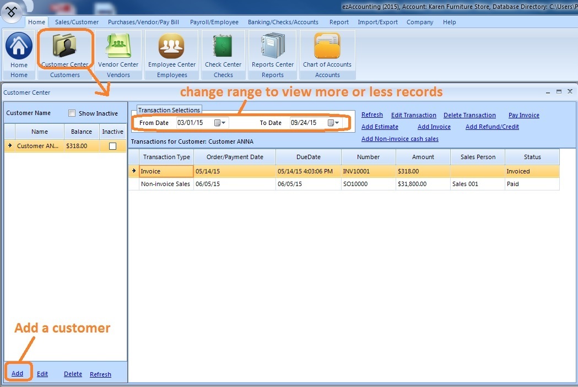Image resolution: width=578 pixels, height=387 pixels.
Task: Open the Import/Export menu
Action: pos(377,22)
